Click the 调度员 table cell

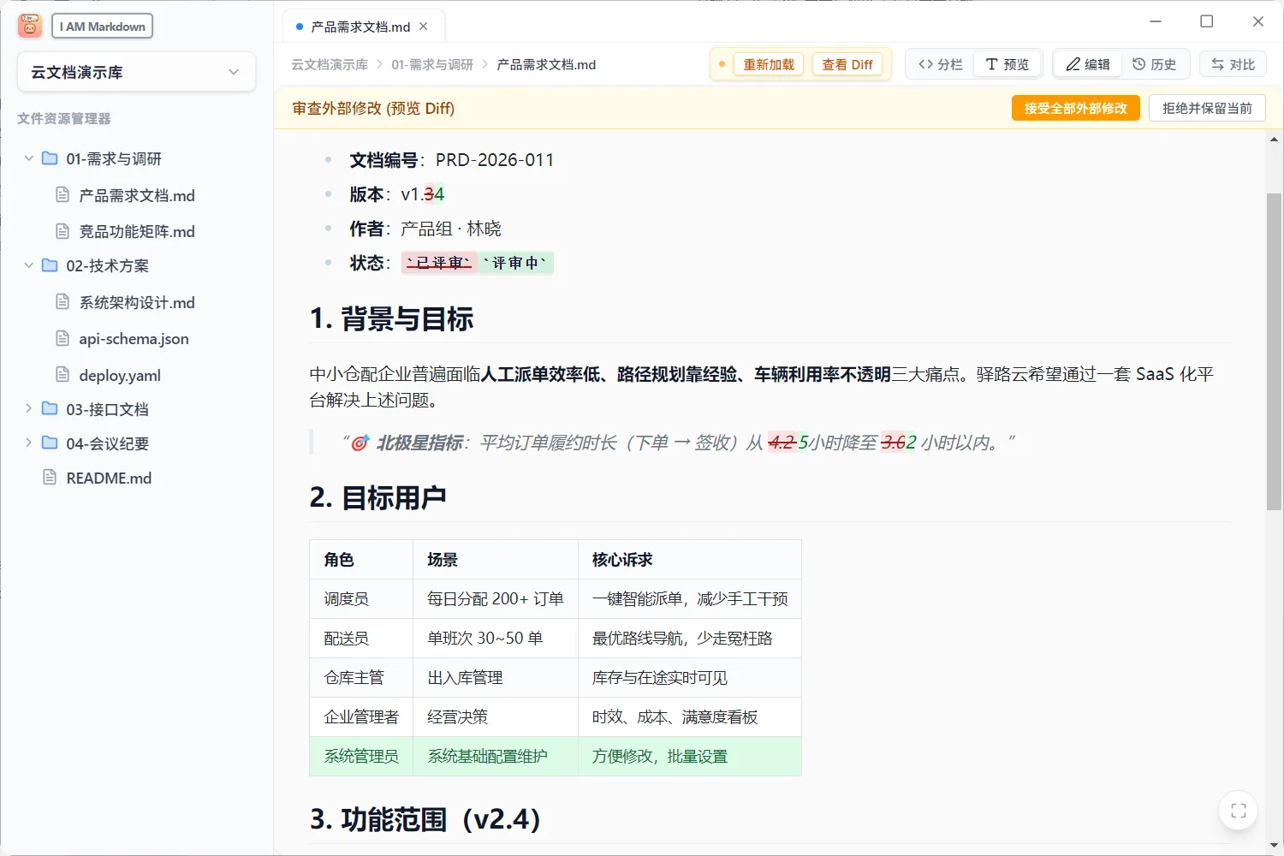[x=361, y=599]
